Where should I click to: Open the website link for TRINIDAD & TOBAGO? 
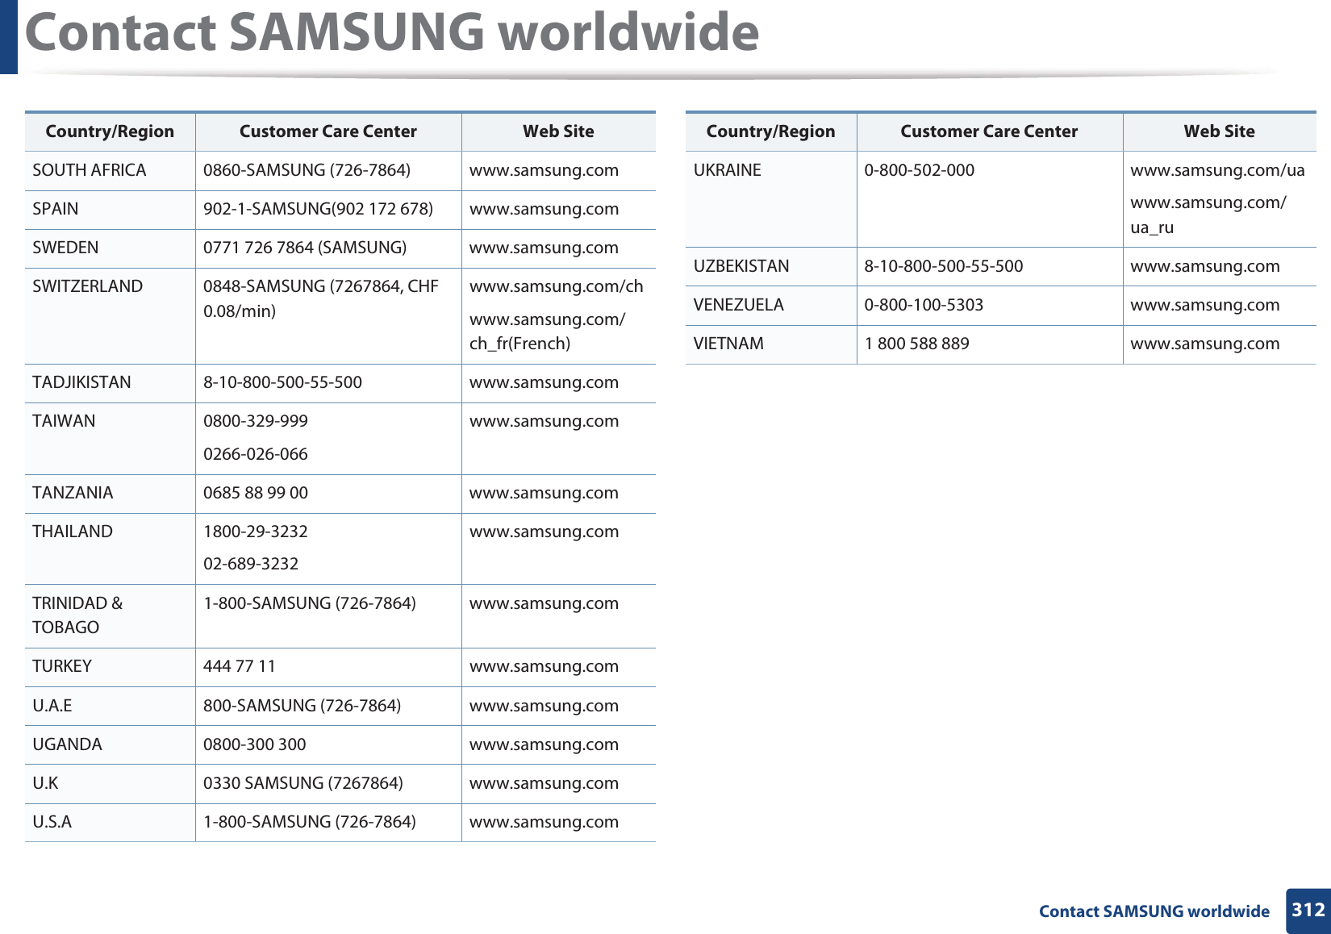coord(544,604)
